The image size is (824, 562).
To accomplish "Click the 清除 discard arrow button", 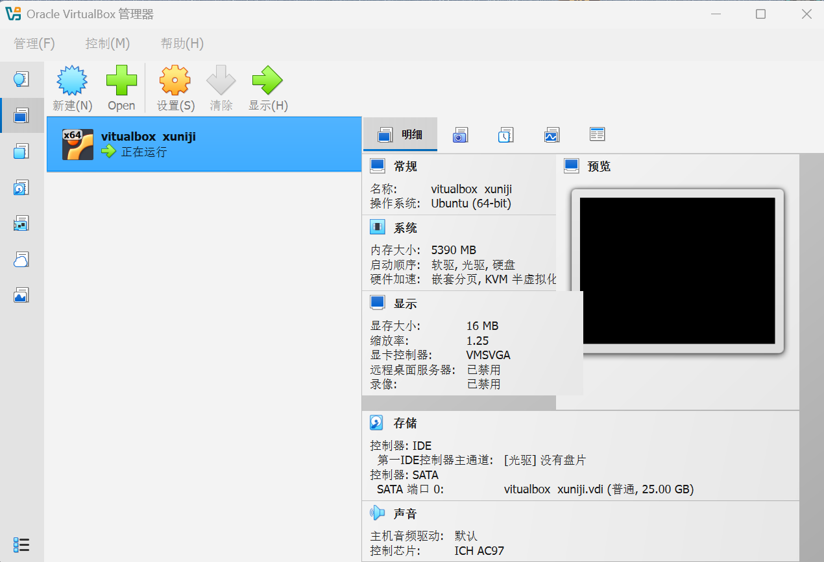I will 221,89.
